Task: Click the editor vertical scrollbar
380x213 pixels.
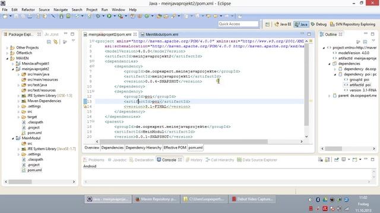Action: coord(306,85)
